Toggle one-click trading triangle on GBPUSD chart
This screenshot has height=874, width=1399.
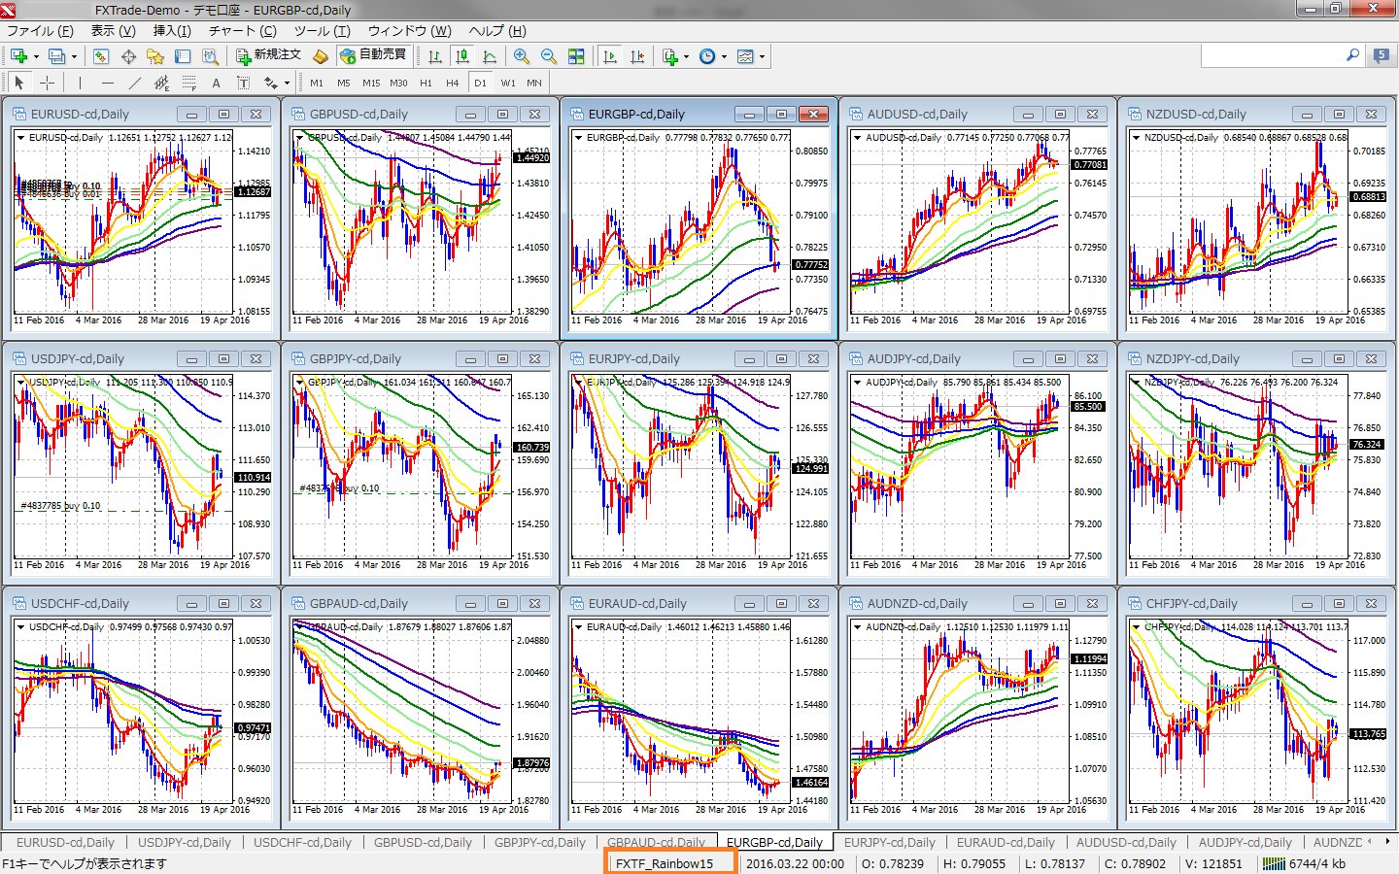click(x=301, y=138)
